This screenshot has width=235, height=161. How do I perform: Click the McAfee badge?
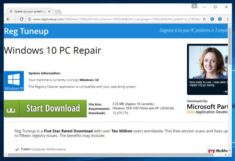(217, 150)
